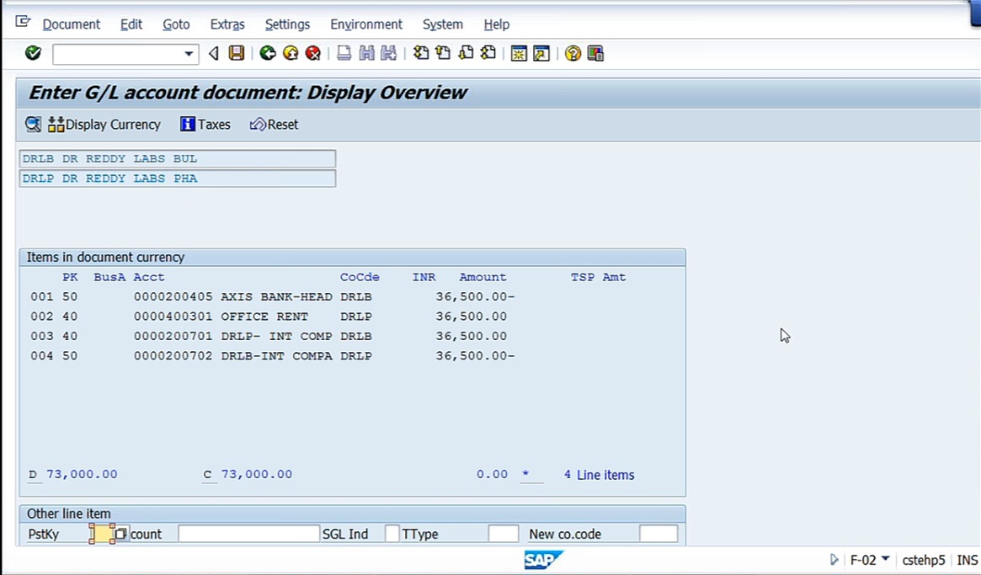Click account number 0000200702

(173, 356)
